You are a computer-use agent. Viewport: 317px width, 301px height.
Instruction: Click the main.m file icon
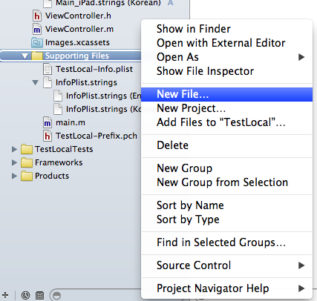(x=48, y=122)
